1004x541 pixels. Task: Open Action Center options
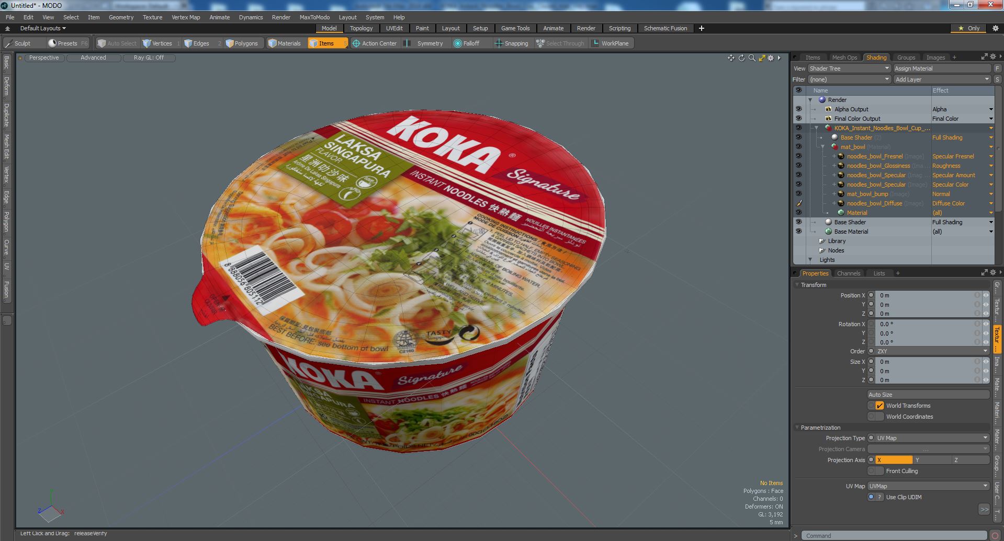(375, 43)
